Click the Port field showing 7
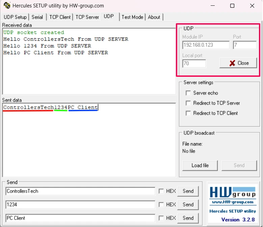The height and width of the screenshot is (227, 263). coord(245,45)
